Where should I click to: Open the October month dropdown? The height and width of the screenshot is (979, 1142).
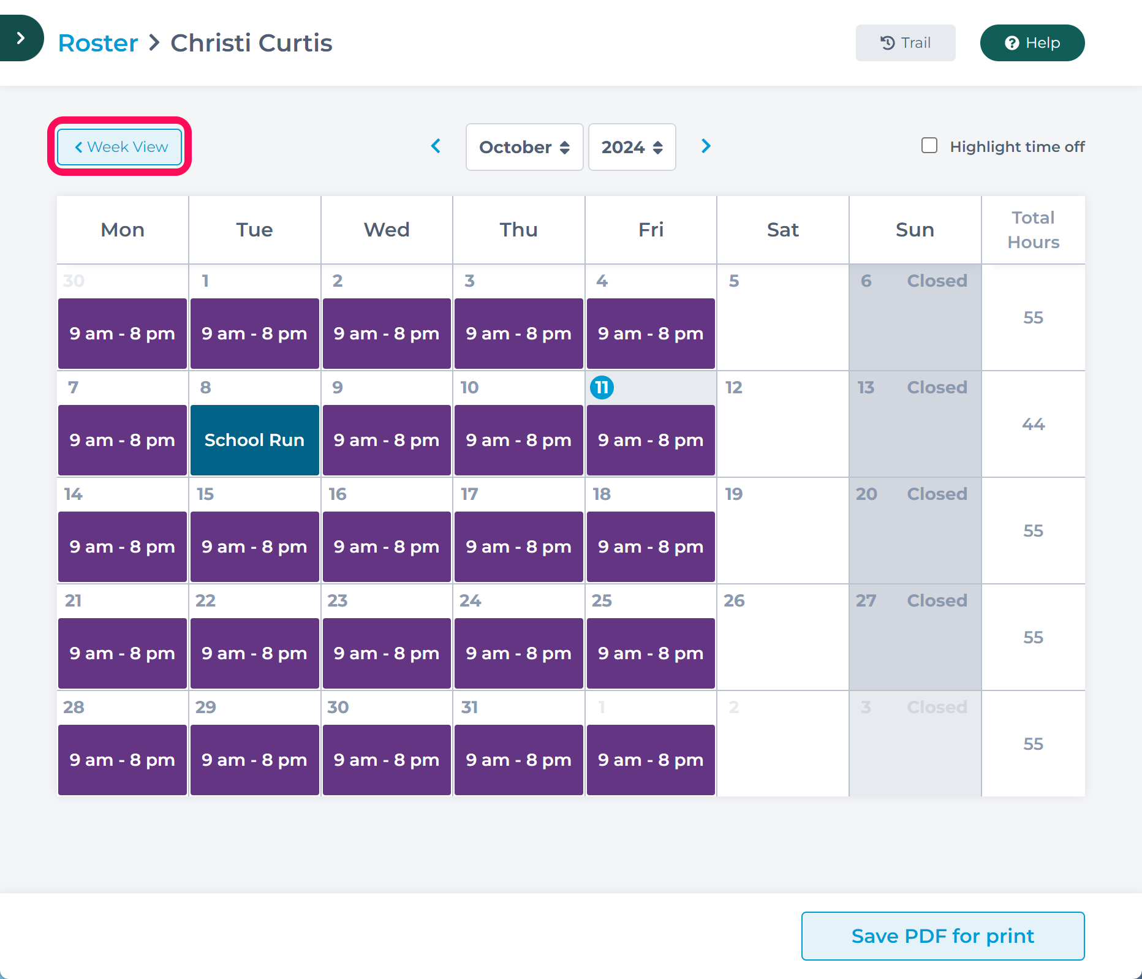pos(524,147)
